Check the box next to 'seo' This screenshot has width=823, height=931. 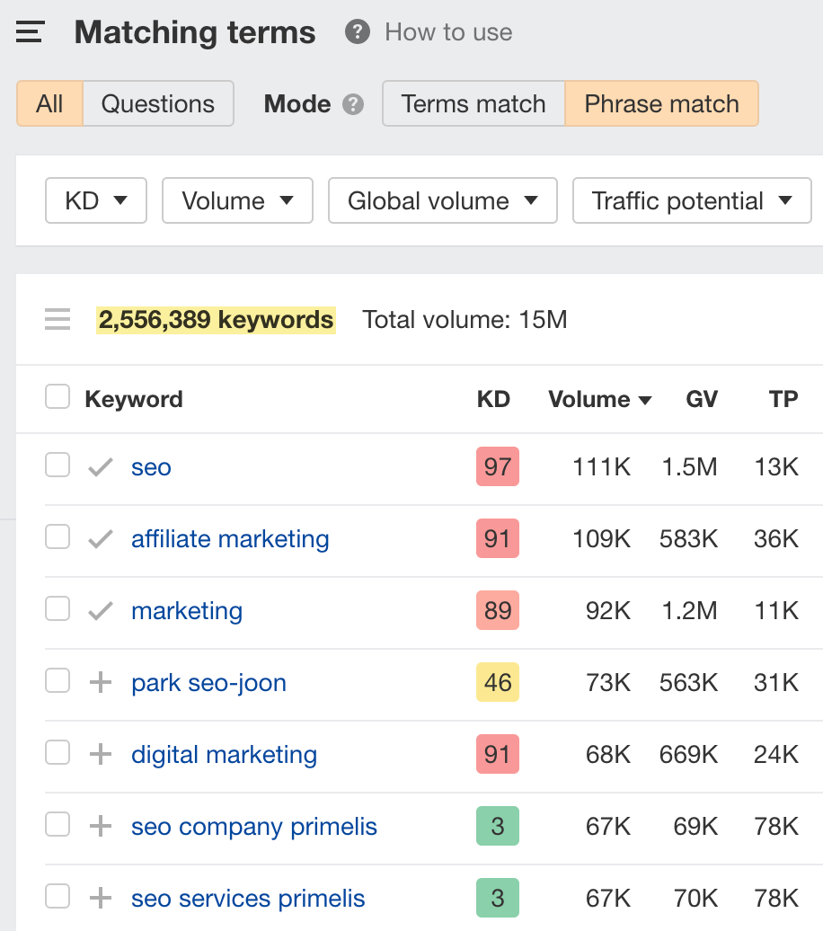pyautogui.click(x=57, y=465)
